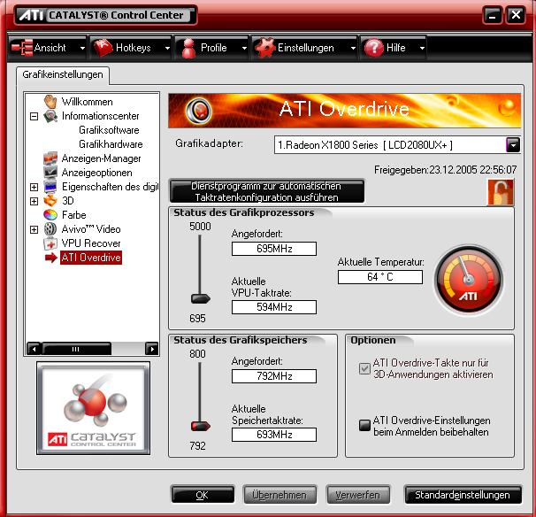Open the Ansicht dropdown arrow

click(x=82, y=48)
